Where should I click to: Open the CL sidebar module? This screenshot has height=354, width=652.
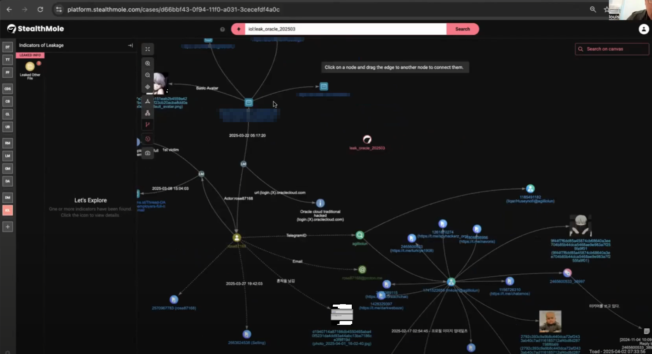pos(8,114)
